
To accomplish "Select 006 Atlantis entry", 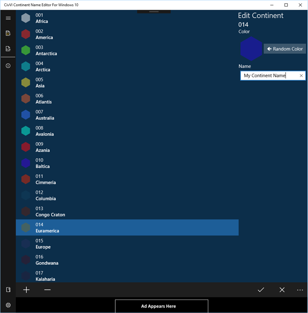I will pyautogui.click(x=127, y=99).
